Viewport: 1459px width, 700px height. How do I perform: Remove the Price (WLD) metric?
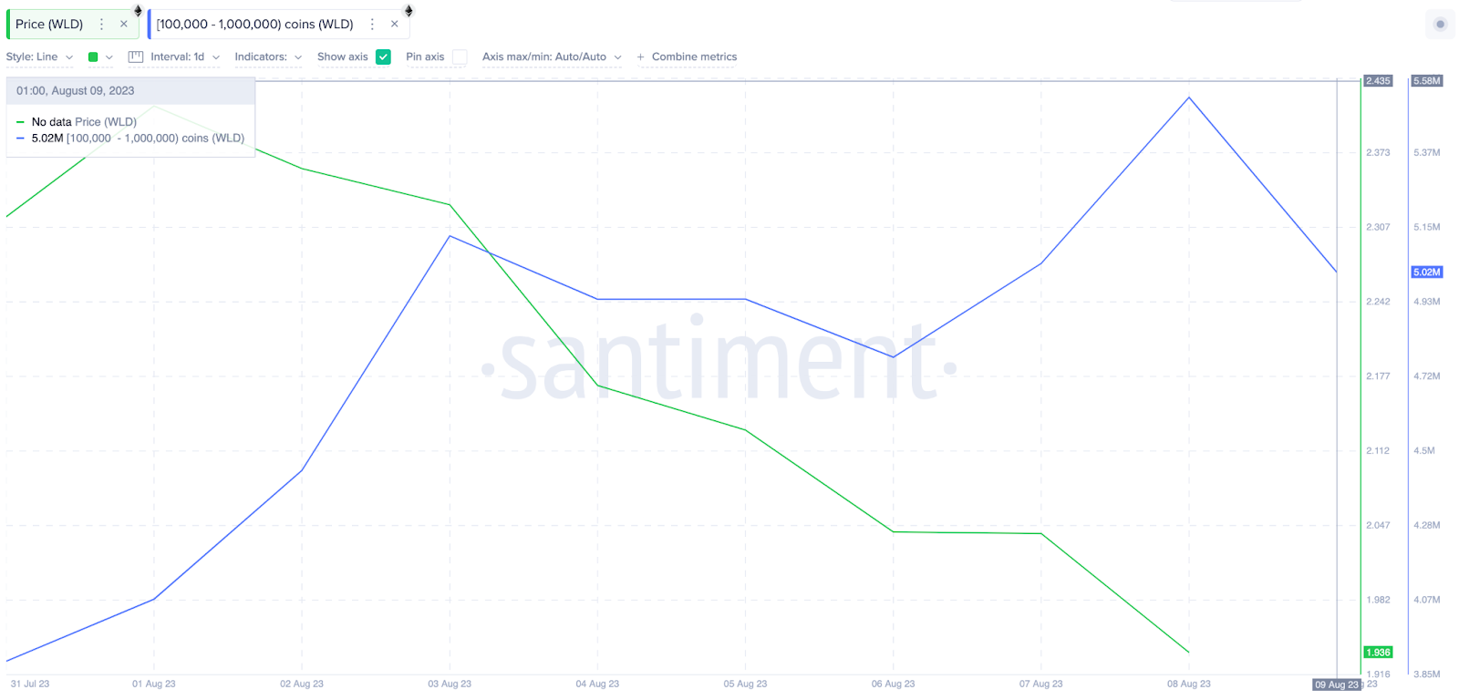(124, 25)
